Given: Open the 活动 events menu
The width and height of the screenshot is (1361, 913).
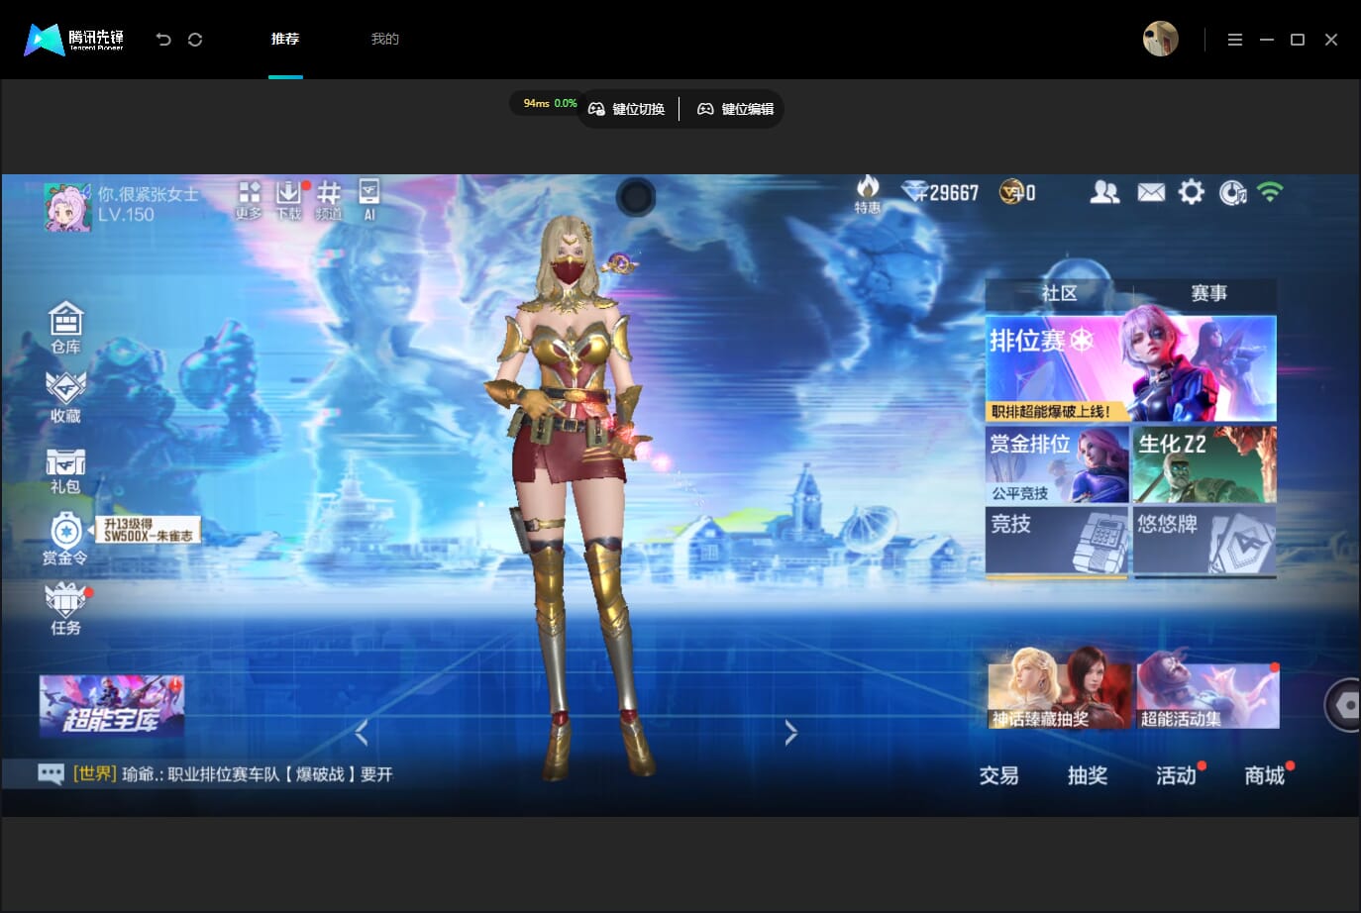Looking at the screenshot, I should (1176, 775).
